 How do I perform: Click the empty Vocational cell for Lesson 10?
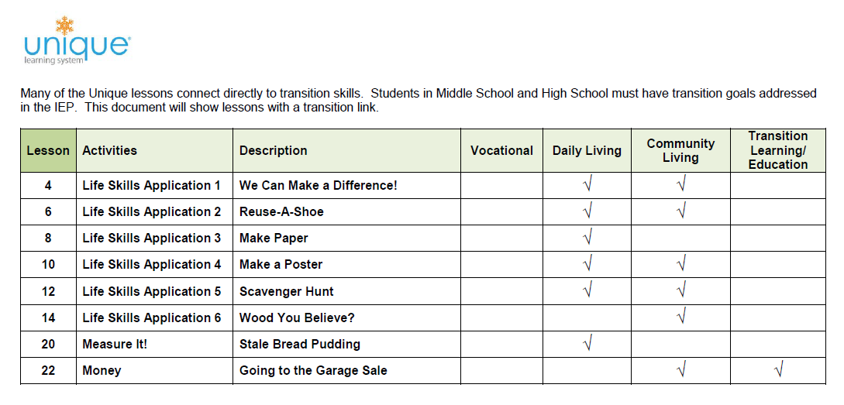click(x=501, y=265)
